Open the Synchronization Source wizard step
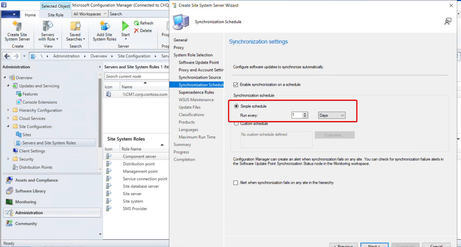 click(x=200, y=77)
